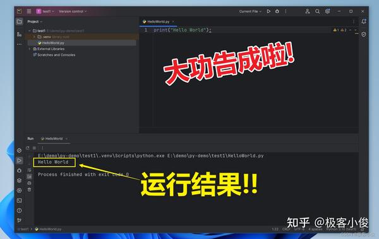
Task: Start debugging with the bug icon
Action: click(x=277, y=11)
